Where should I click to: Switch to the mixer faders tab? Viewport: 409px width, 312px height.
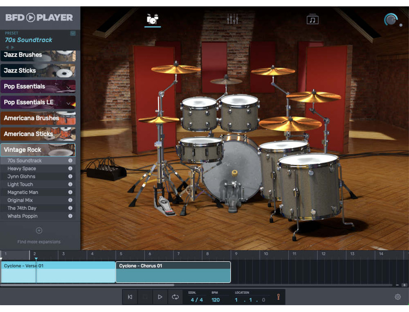232,19
